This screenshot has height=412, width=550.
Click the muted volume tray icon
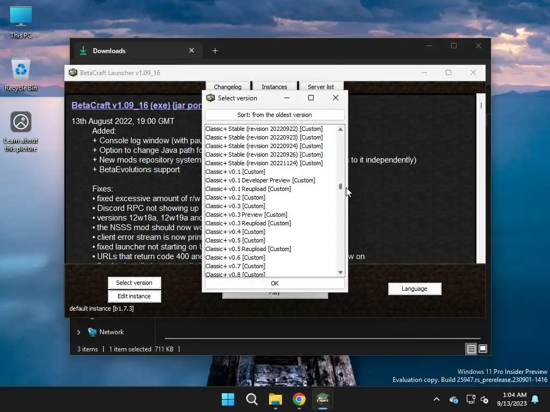[x=485, y=399]
